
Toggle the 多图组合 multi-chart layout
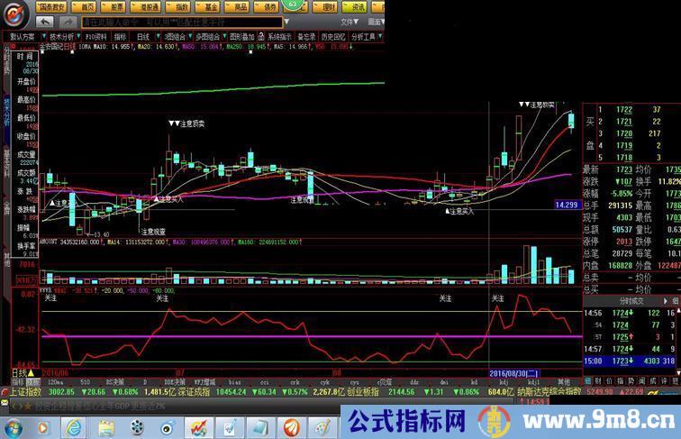(205, 37)
